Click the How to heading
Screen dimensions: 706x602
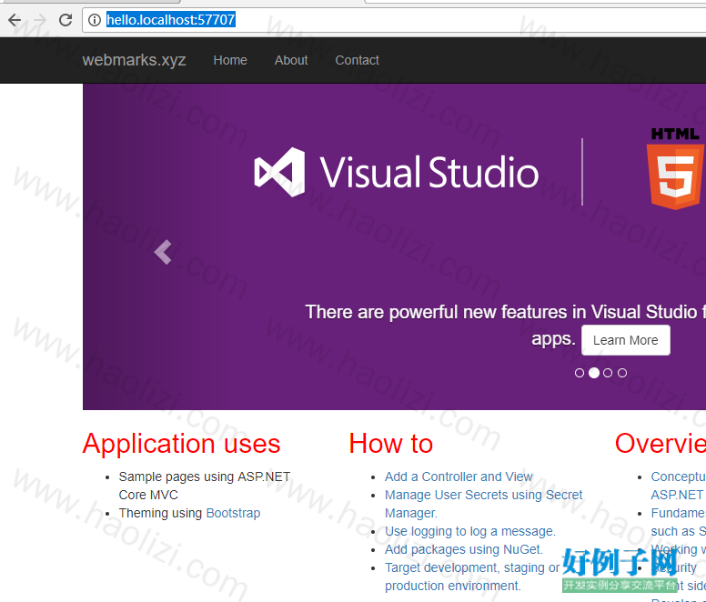coord(391,444)
